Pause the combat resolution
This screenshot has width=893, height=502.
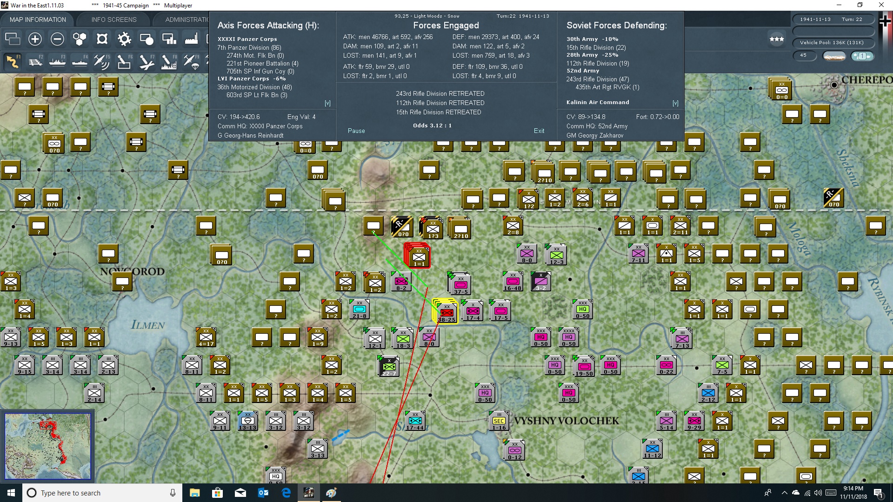pyautogui.click(x=356, y=131)
